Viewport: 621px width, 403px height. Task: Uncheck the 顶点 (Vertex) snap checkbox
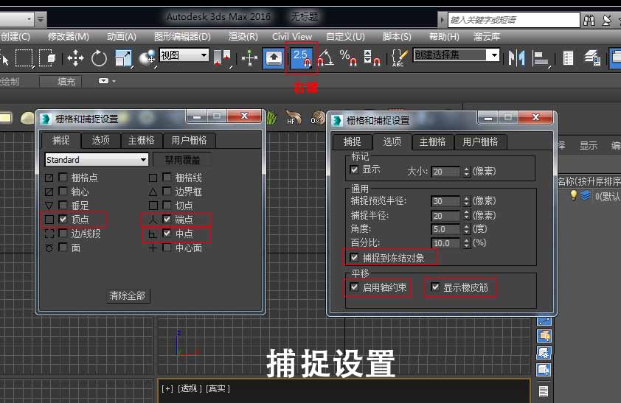[x=63, y=219]
